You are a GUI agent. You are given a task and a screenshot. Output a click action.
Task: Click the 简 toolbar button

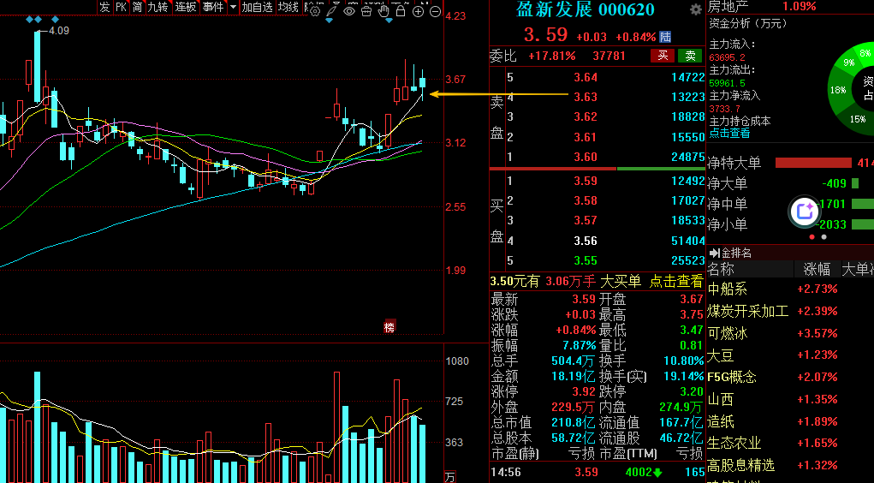(138, 7)
